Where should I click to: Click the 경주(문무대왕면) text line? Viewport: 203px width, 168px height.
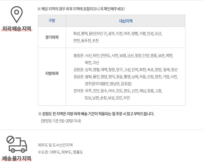(x=108, y=84)
